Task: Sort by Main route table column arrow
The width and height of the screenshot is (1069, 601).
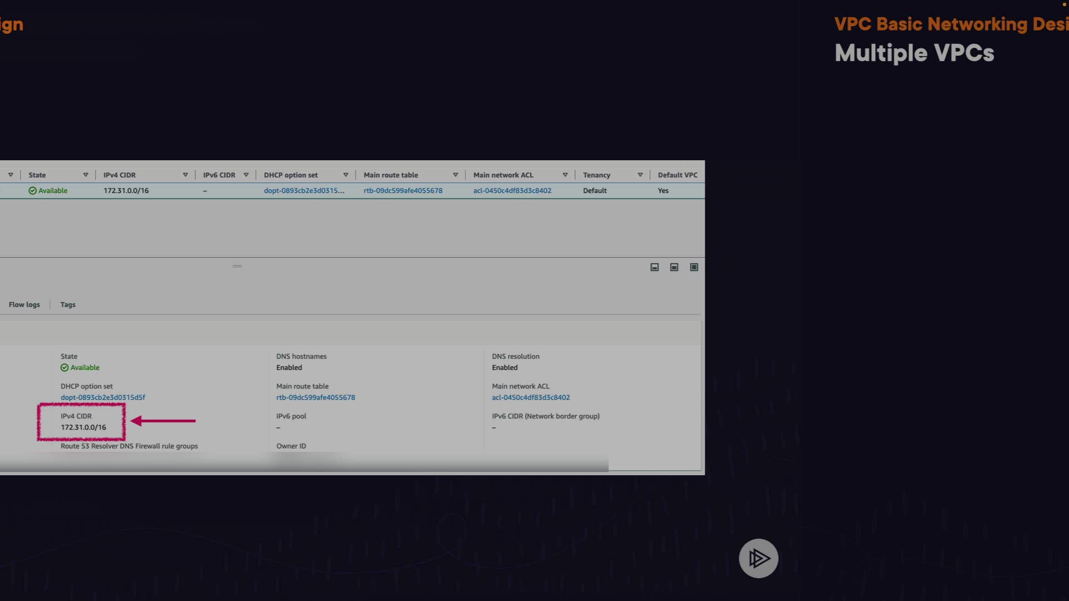Action: point(455,175)
